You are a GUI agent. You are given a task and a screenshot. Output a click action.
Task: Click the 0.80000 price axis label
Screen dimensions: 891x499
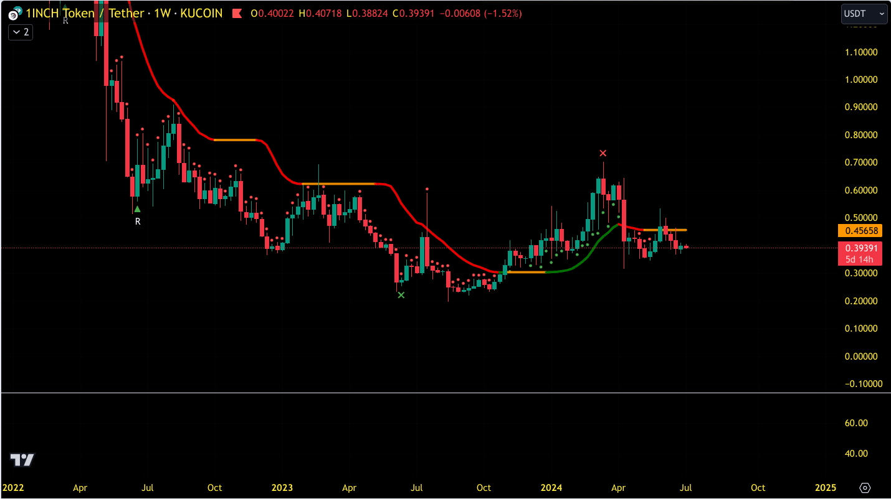[860, 135]
